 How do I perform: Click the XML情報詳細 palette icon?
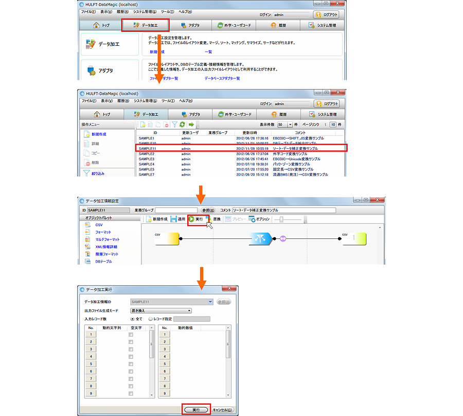click(87, 247)
